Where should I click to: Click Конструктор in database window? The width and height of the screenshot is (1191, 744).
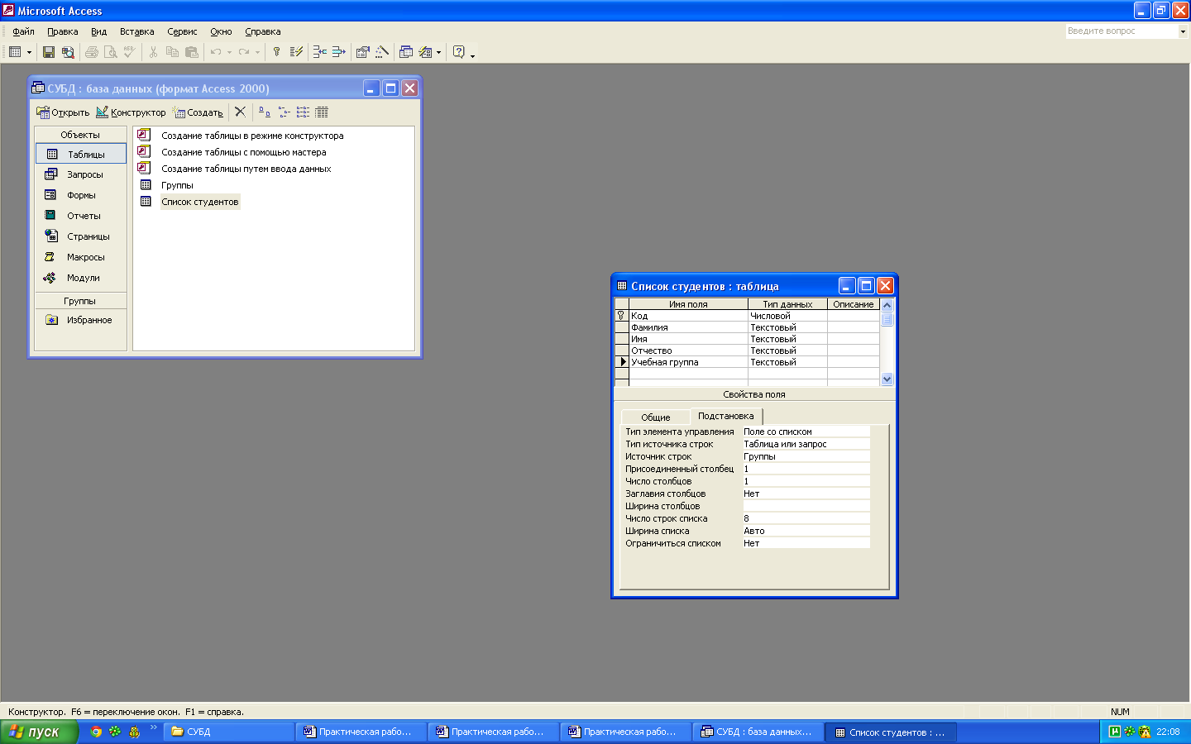(131, 112)
